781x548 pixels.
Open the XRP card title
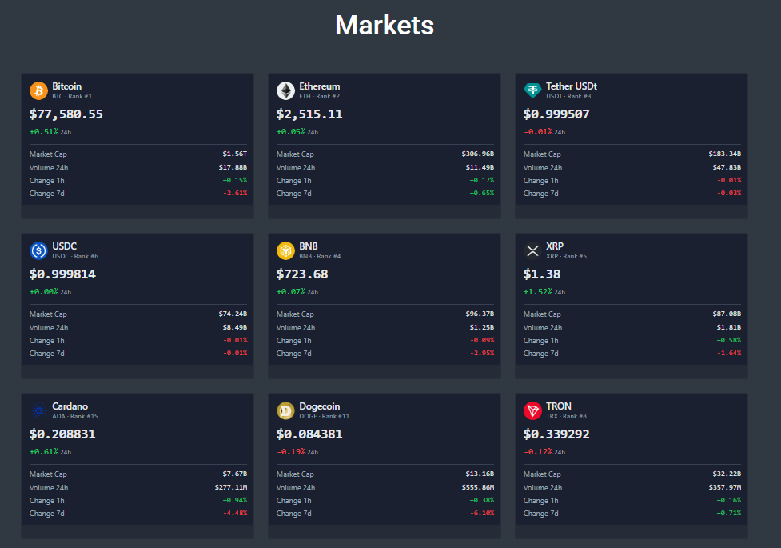pyautogui.click(x=554, y=246)
